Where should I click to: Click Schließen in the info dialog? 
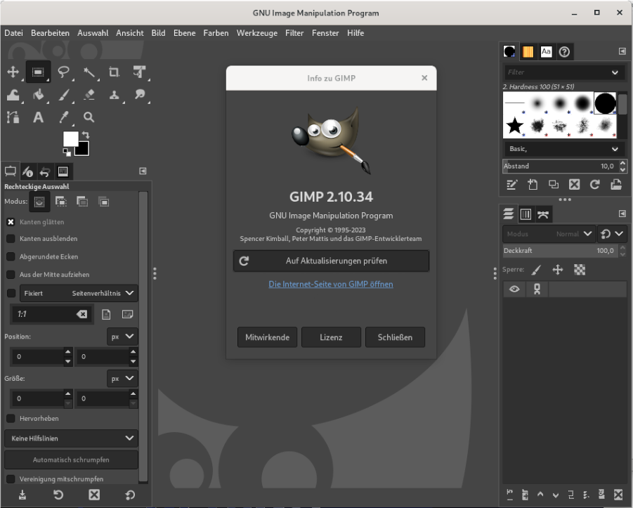[395, 337]
